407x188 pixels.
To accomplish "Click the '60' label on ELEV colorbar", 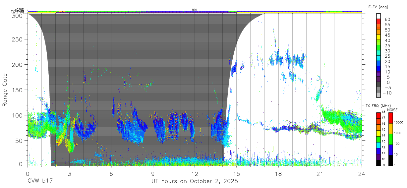I will 387,19.
